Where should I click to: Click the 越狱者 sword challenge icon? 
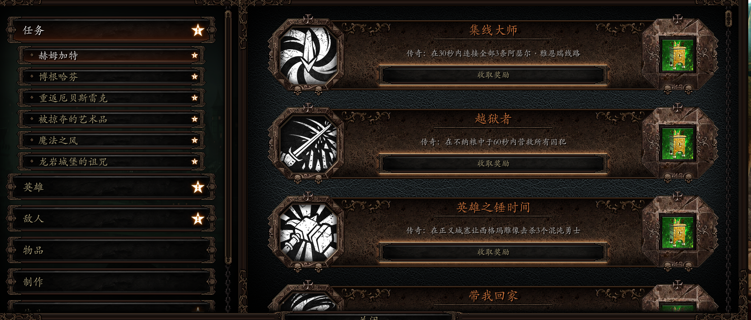pos(308,145)
